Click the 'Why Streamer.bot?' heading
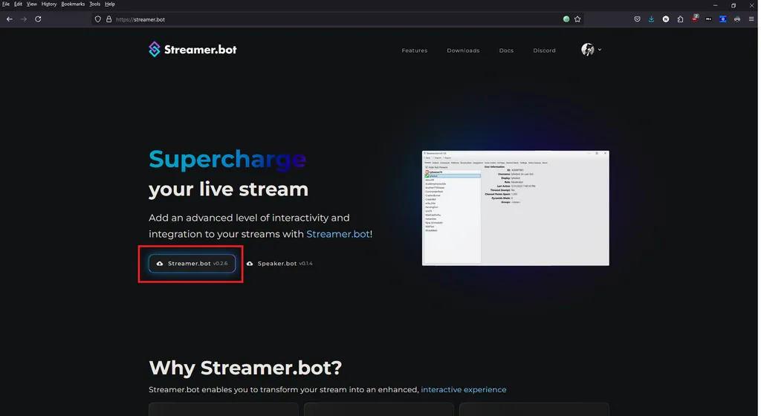The width and height of the screenshot is (761, 416). coord(245,368)
